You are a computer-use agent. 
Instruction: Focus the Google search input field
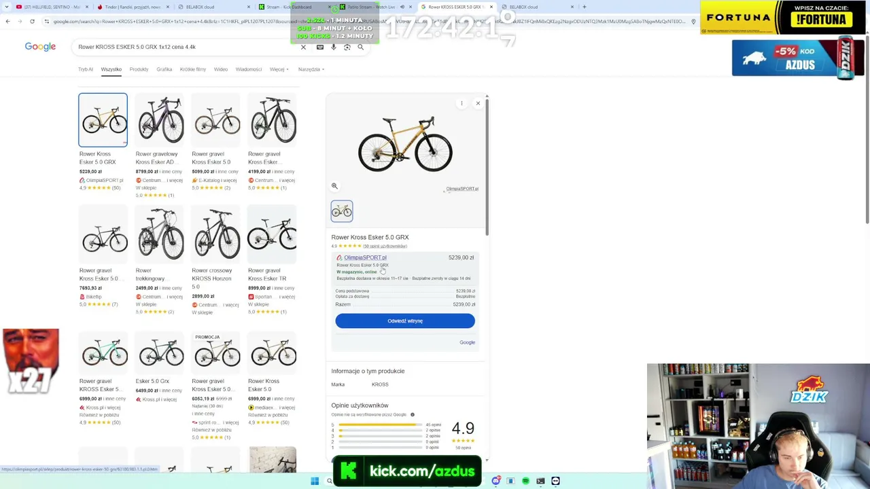coord(187,47)
